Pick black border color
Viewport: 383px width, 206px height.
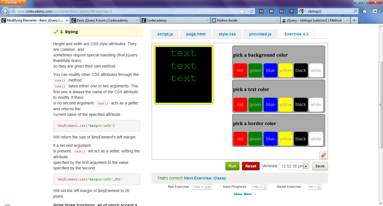301,139
